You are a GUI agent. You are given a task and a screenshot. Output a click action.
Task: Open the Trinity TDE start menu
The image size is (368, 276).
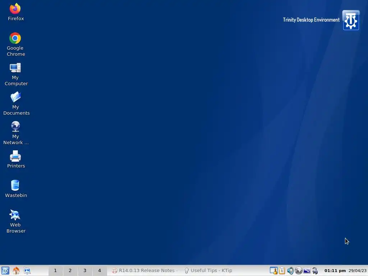(5, 271)
